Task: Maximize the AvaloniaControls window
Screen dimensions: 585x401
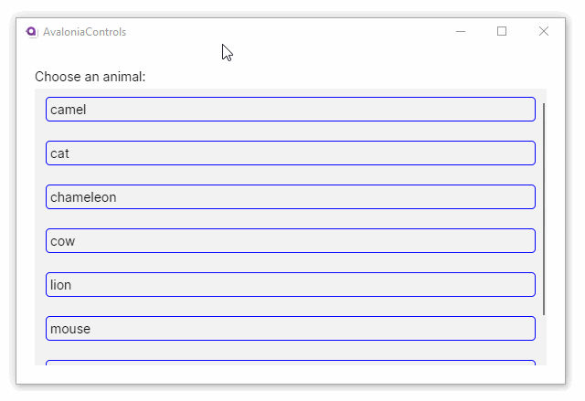Action: click(x=502, y=32)
